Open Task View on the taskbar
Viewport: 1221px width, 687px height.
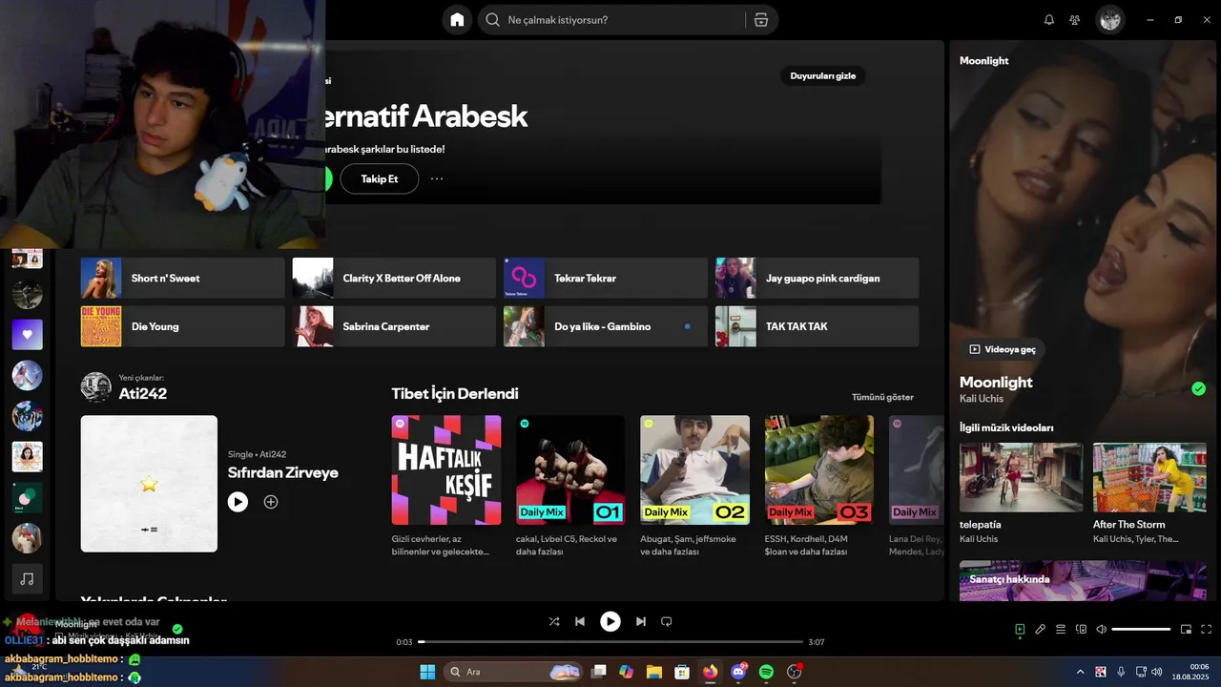point(599,672)
